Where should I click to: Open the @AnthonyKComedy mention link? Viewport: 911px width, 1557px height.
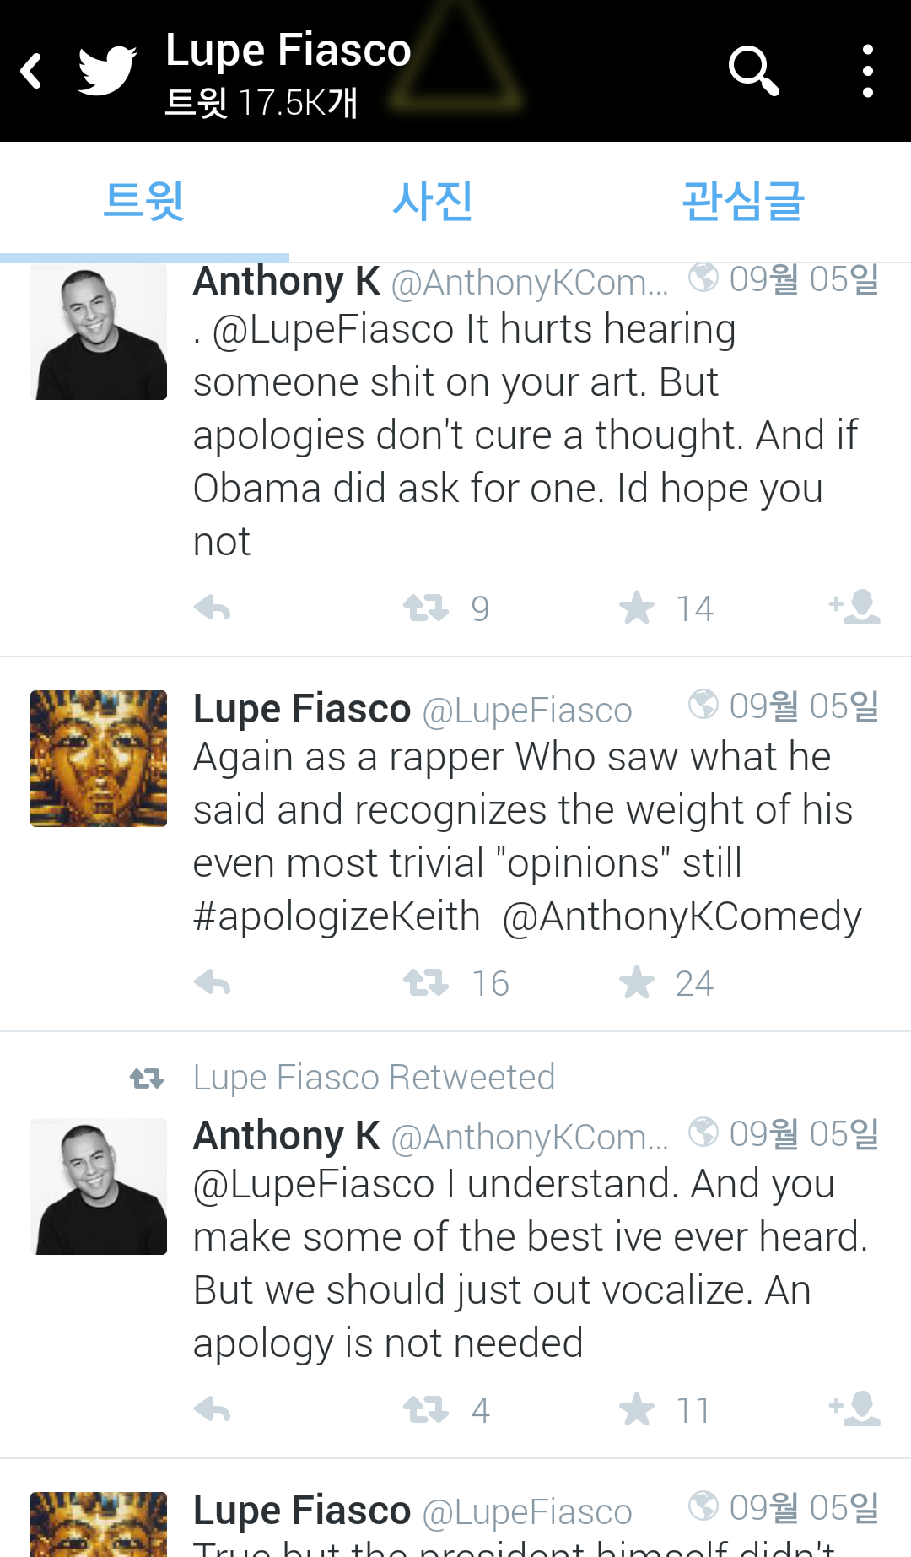pyautogui.click(x=682, y=916)
